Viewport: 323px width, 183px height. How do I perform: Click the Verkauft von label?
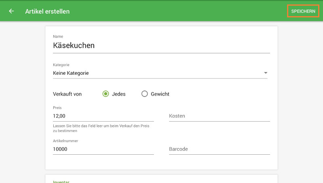[67, 94]
